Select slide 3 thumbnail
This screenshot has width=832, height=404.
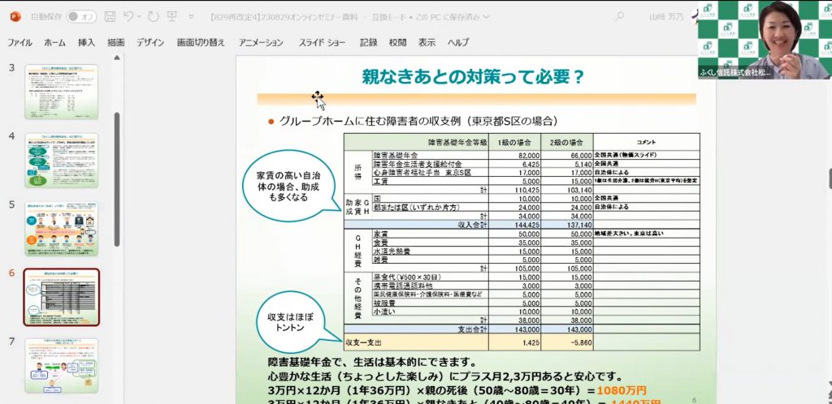(62, 92)
